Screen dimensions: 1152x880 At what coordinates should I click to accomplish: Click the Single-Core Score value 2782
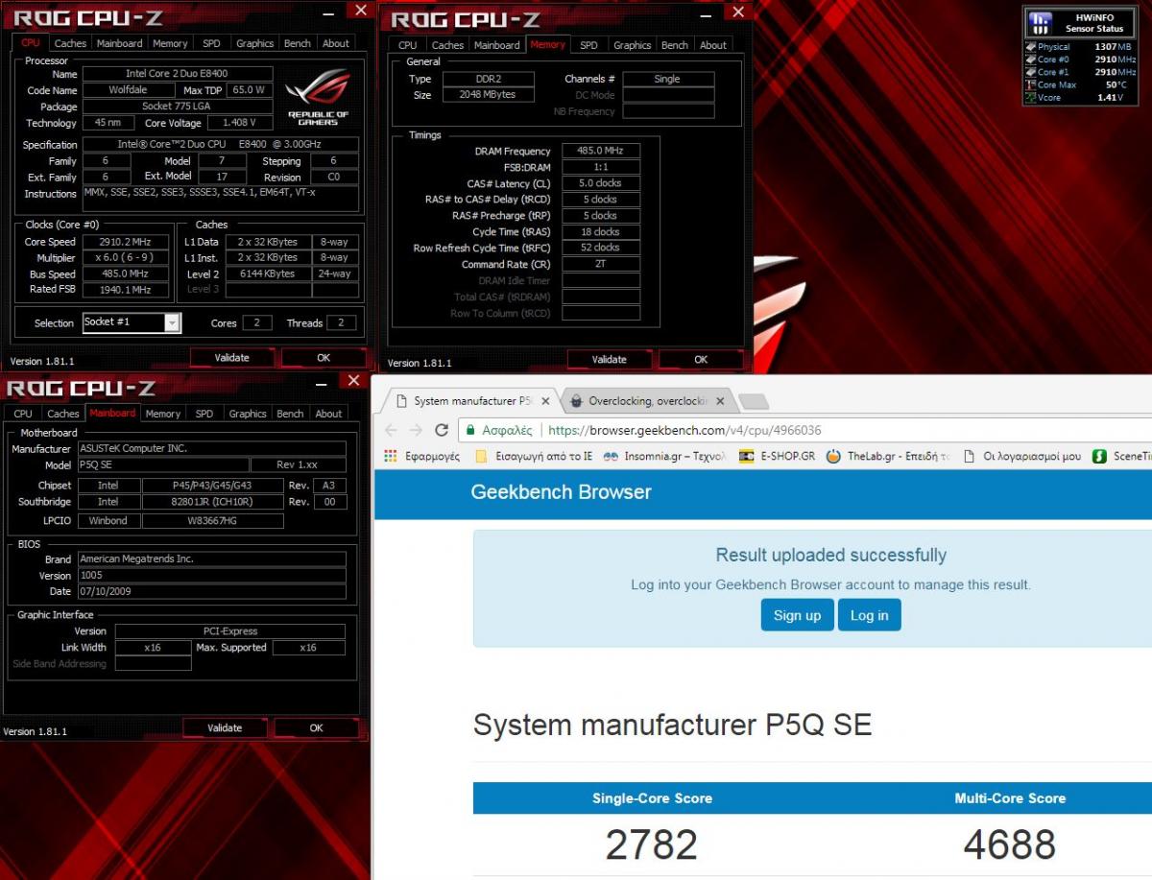651,844
